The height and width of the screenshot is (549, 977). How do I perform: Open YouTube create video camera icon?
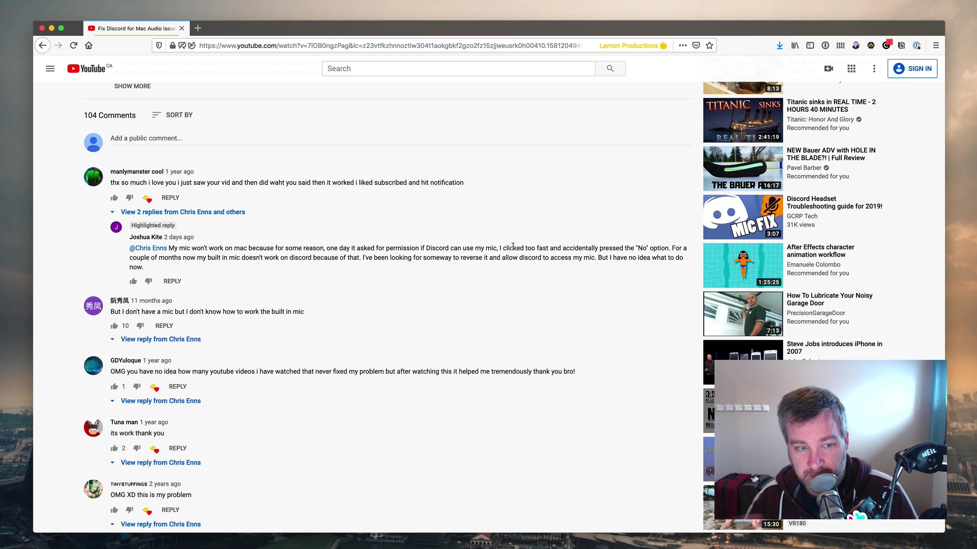(x=829, y=69)
